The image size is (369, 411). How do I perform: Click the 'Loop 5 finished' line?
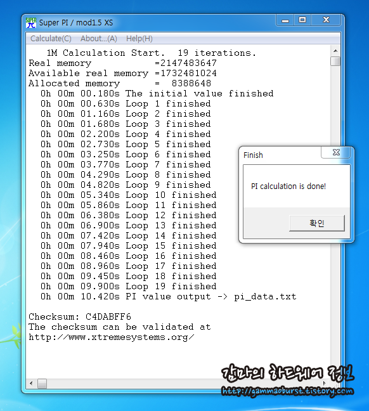(126, 144)
